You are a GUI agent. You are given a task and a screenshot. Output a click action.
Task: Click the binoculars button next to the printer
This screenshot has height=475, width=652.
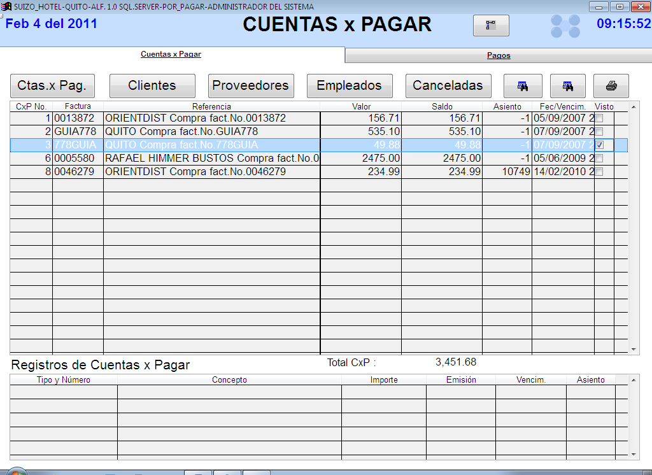tap(567, 86)
